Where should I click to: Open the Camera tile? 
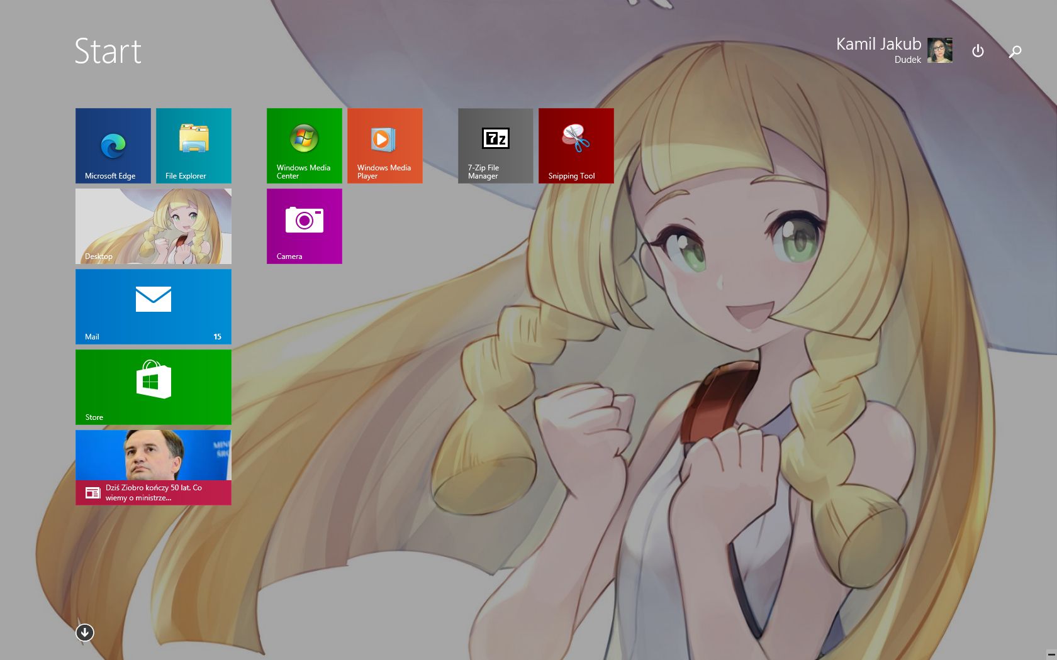coord(305,226)
